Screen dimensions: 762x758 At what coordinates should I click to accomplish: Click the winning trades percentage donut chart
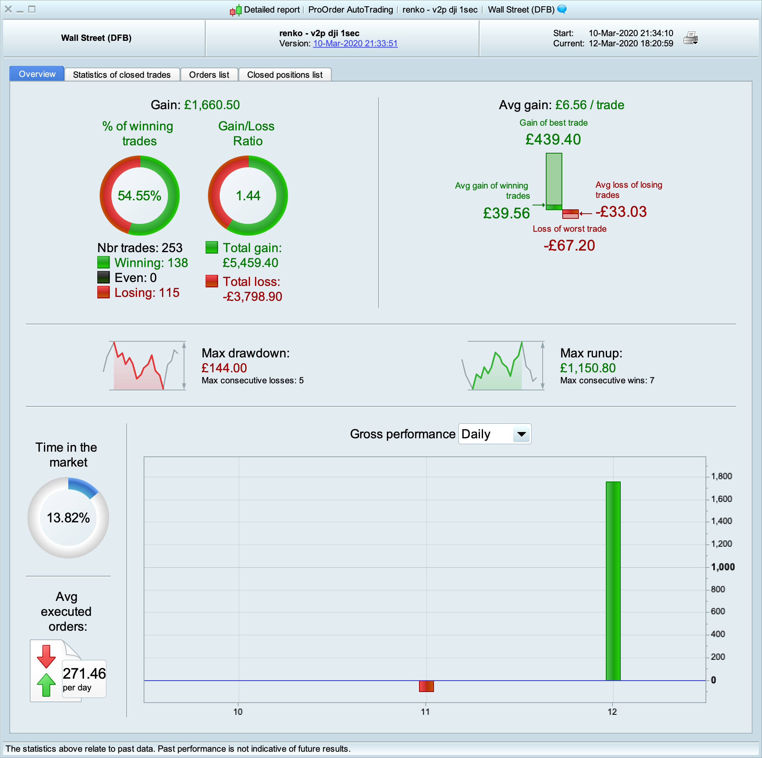(140, 196)
